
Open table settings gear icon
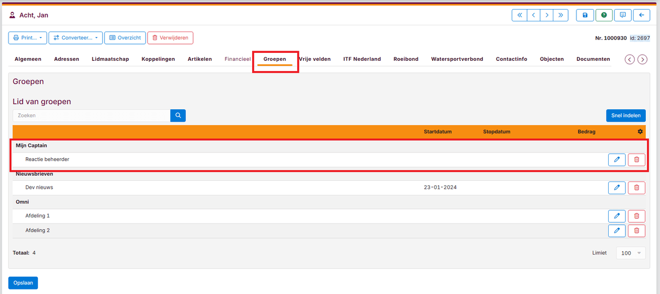tap(640, 132)
